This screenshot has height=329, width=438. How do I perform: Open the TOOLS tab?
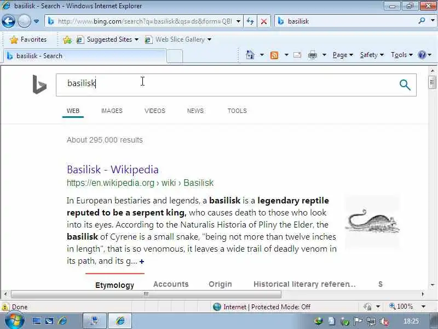237,111
